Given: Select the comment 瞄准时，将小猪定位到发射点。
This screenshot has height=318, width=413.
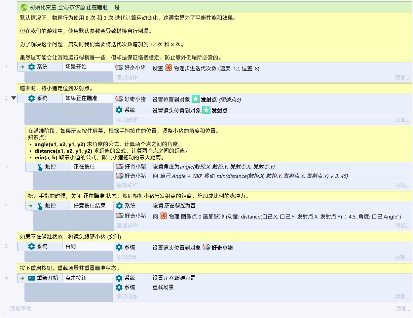Looking at the screenshot, I should [x=215, y=88].
